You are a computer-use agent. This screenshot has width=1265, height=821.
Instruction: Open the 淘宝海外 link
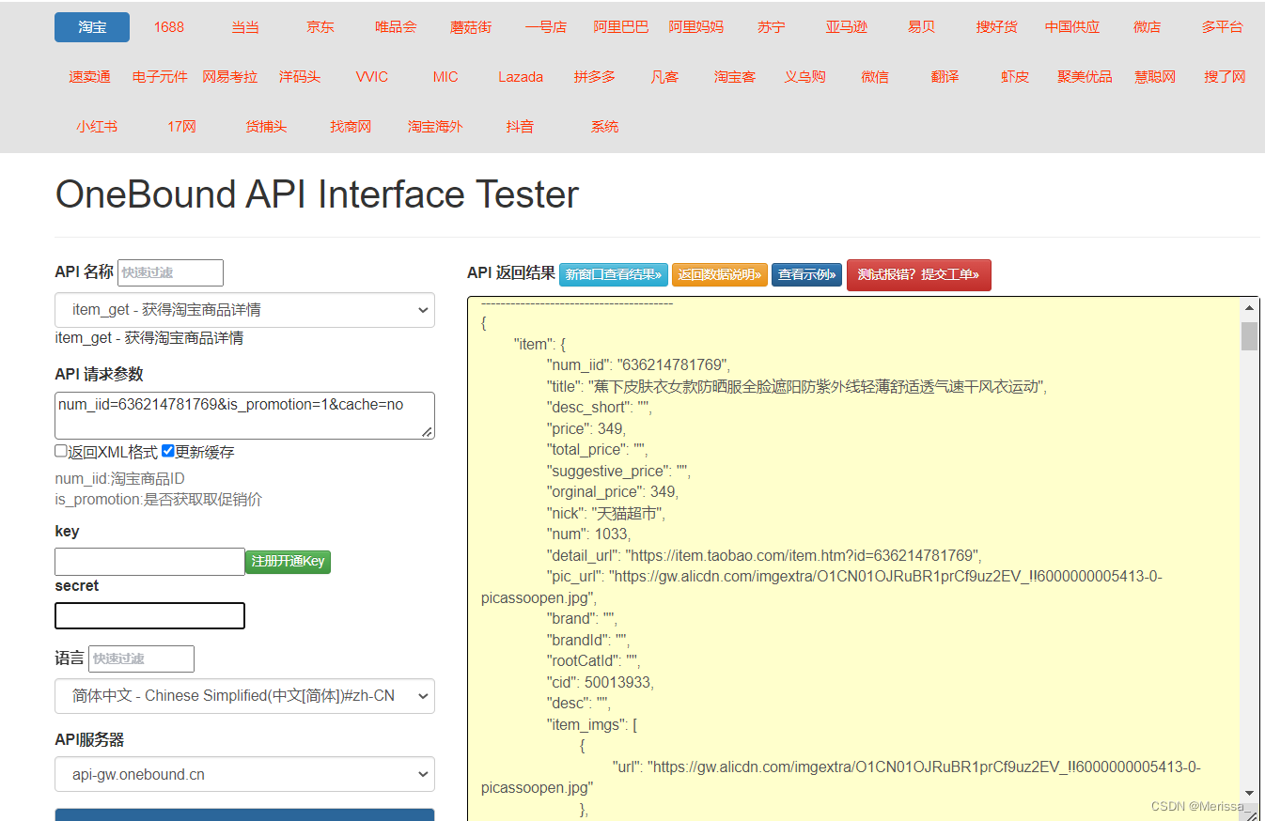(x=435, y=127)
